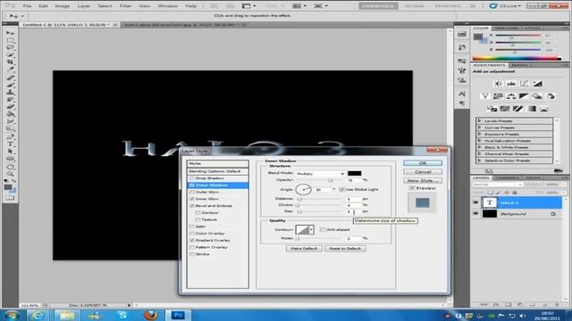Image resolution: width=572 pixels, height=321 pixels.
Task: Expand Black & White Presets
Action: click(x=479, y=147)
